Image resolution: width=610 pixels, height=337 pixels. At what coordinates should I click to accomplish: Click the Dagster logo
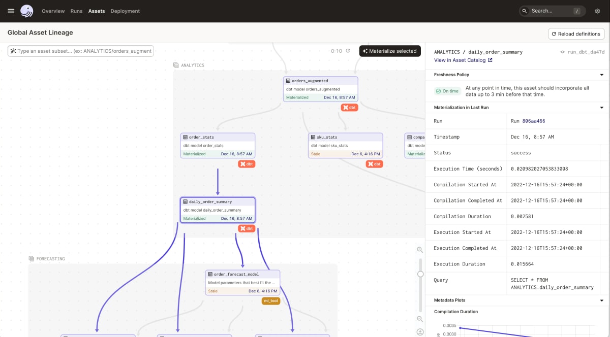26,11
